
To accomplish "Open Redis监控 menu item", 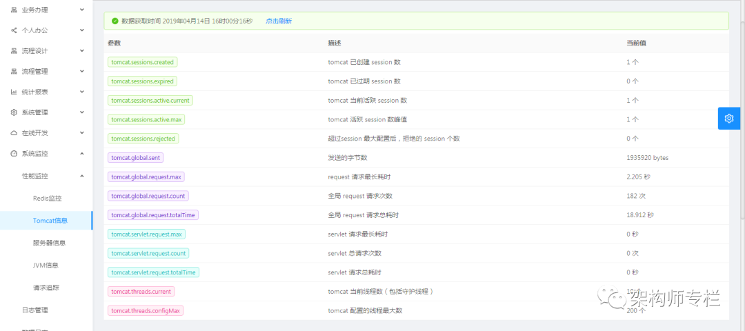I will coord(47,198).
